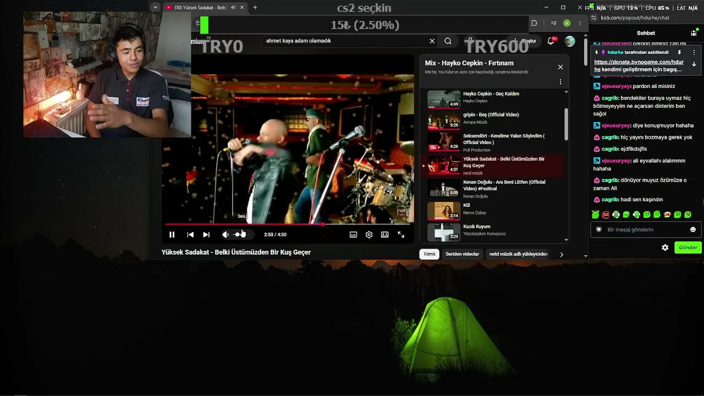Toggle theater mode in the player
The image size is (704, 396).
(385, 235)
